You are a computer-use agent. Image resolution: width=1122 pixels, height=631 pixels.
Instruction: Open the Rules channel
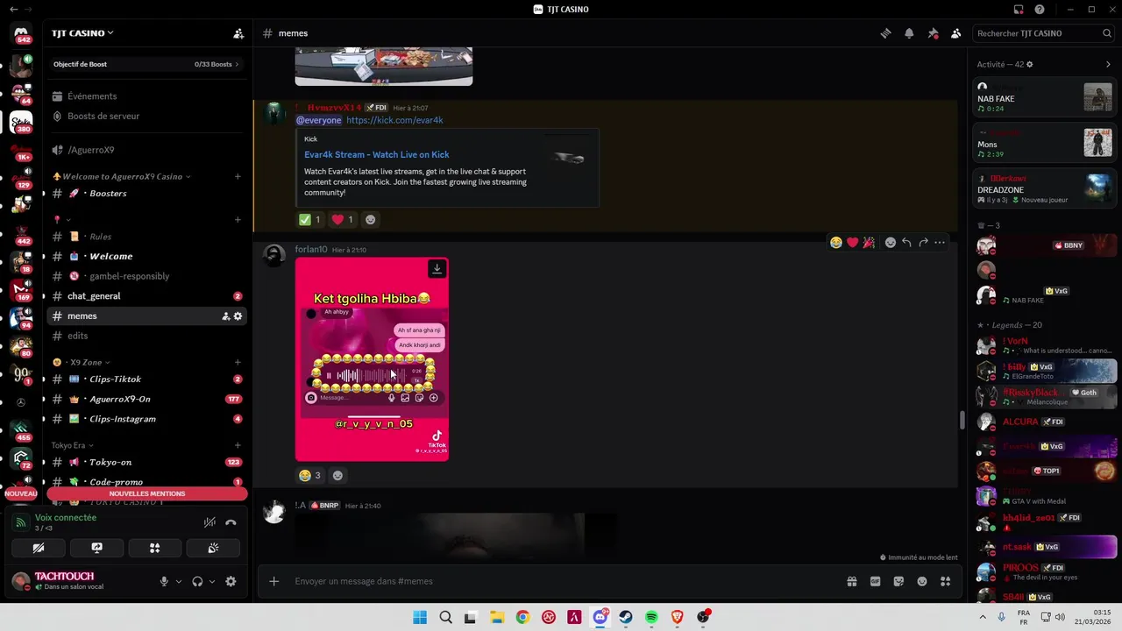pos(146,237)
